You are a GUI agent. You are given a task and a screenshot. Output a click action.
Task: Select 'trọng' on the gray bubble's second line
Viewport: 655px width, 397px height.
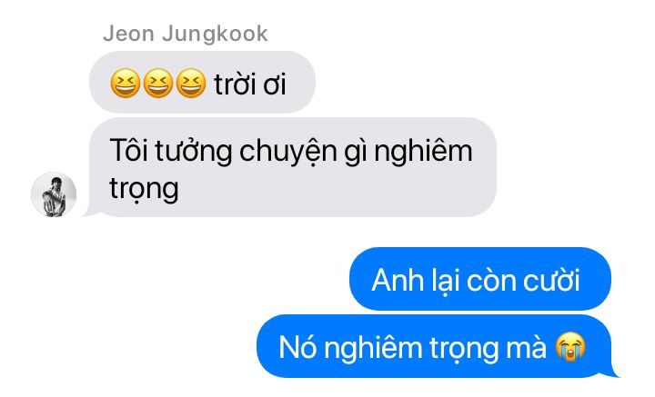[144, 191]
